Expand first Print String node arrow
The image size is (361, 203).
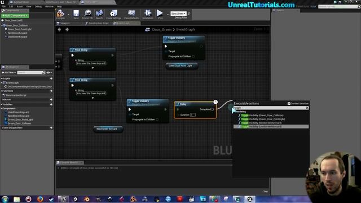93,68
